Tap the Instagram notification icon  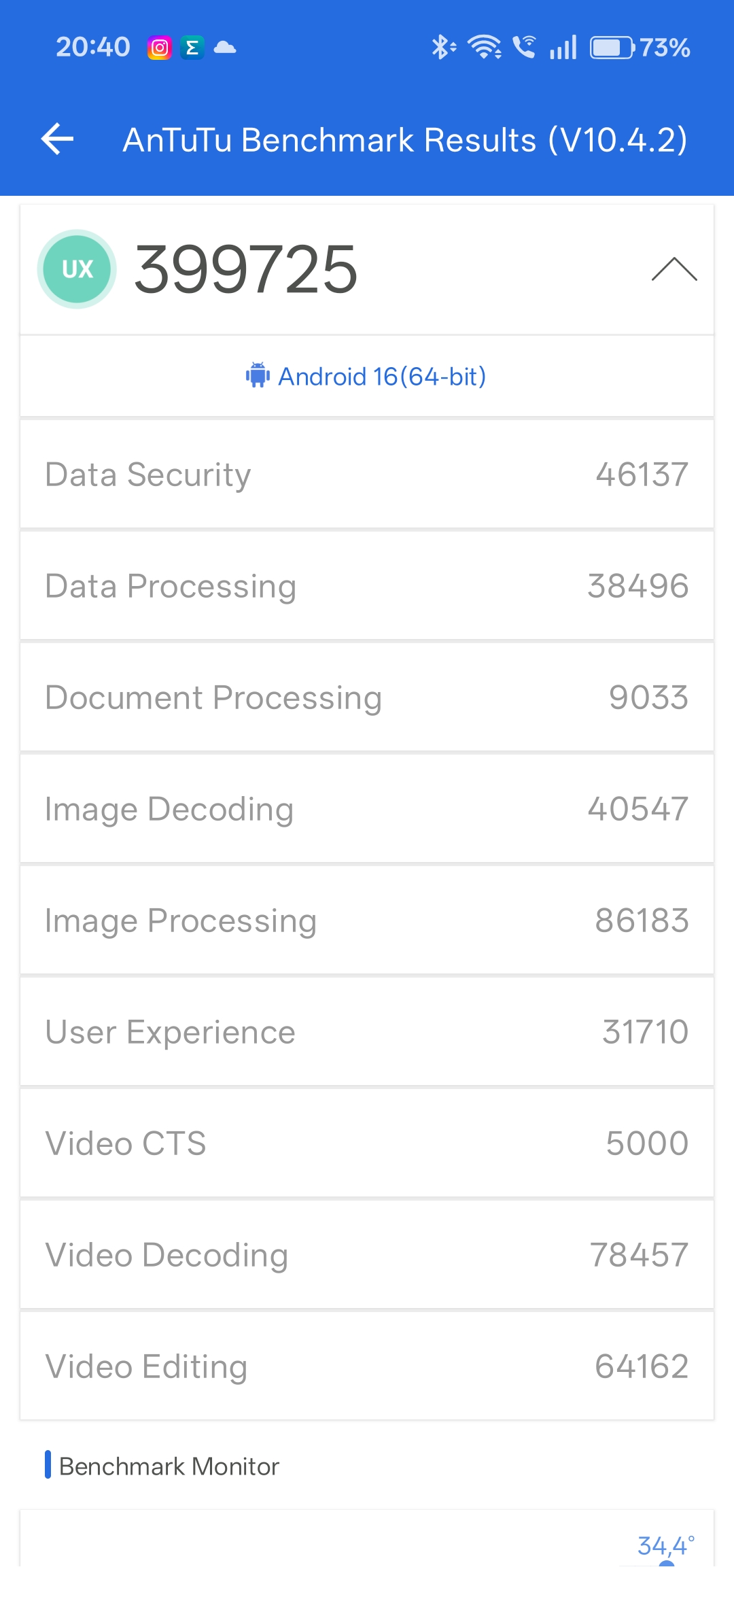[160, 48]
